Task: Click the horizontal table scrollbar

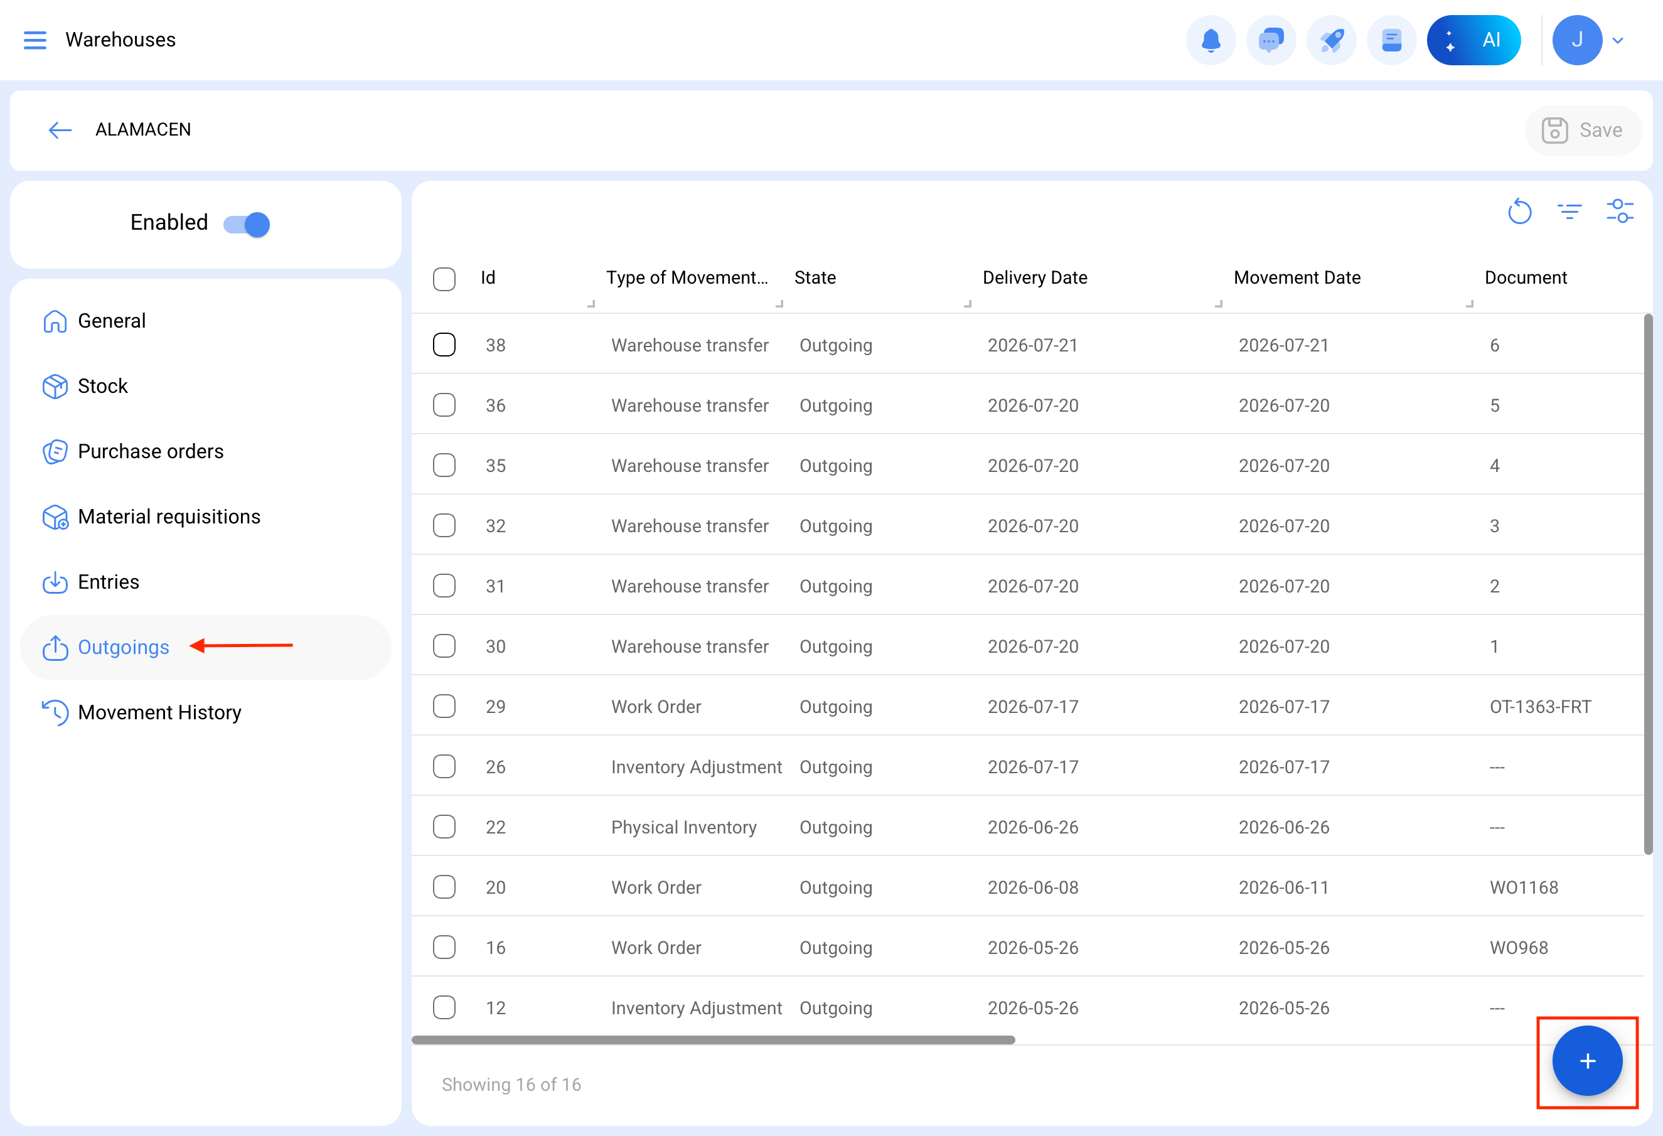Action: tap(714, 1040)
